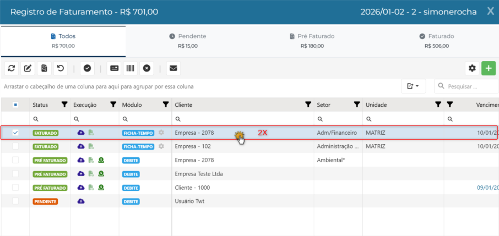
Task: Click the Setor column search box
Action: click(338, 119)
